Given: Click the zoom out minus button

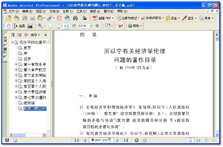Looking at the screenshot, I should coord(74,26).
